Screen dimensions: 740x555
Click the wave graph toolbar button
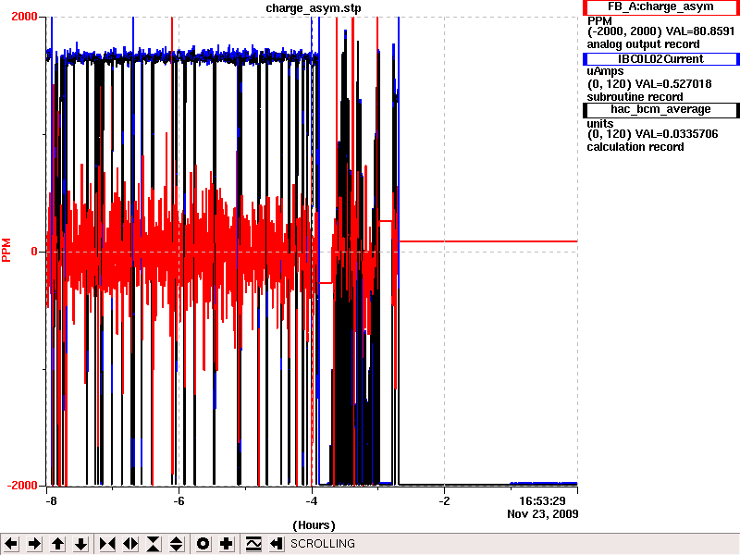pyautogui.click(x=253, y=544)
